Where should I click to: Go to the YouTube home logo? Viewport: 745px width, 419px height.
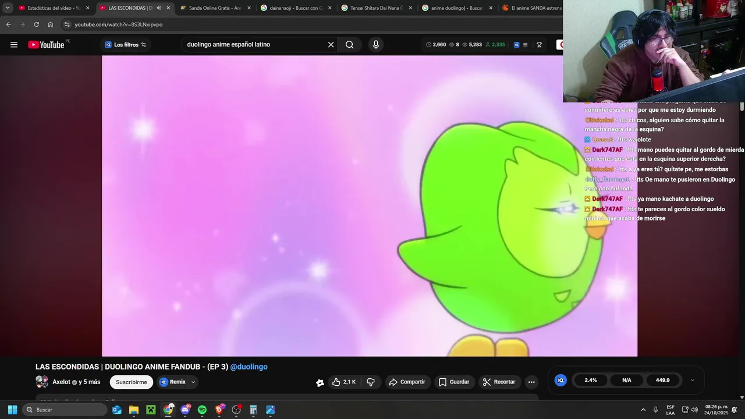[46, 45]
